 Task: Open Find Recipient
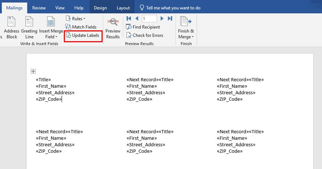(x=143, y=27)
